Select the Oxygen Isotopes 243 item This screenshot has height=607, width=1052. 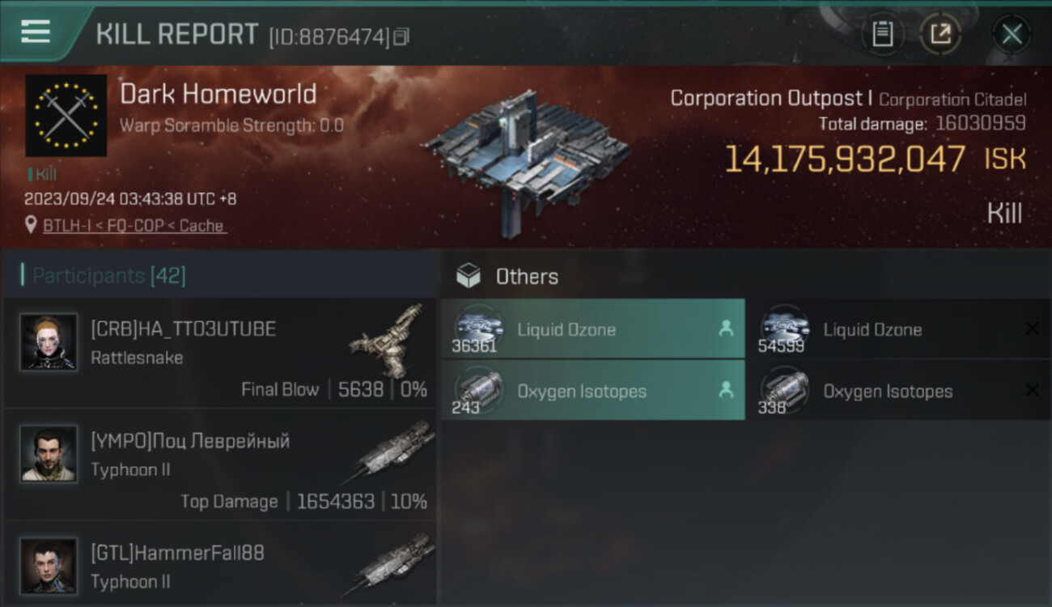point(593,391)
